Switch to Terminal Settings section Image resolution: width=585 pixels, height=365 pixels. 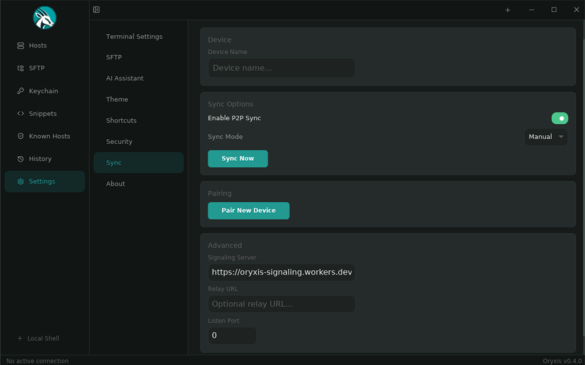click(x=134, y=36)
